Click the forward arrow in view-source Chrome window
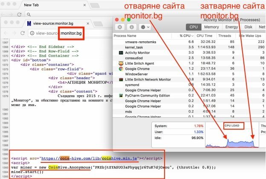The width and height of the screenshot is (266, 179). [14, 33]
